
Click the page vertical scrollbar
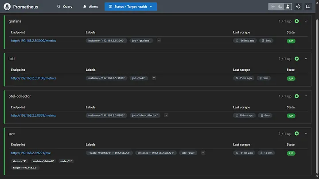(x=317, y=95)
